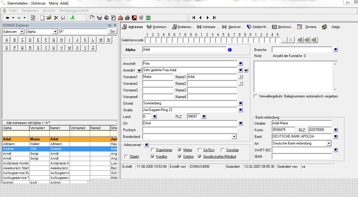Open the Bundesland dropdown
Viewport: 358px width, 197px height.
(233, 137)
